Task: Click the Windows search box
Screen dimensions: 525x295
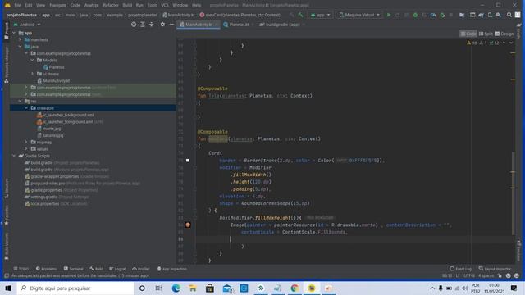Action: (x=75, y=288)
